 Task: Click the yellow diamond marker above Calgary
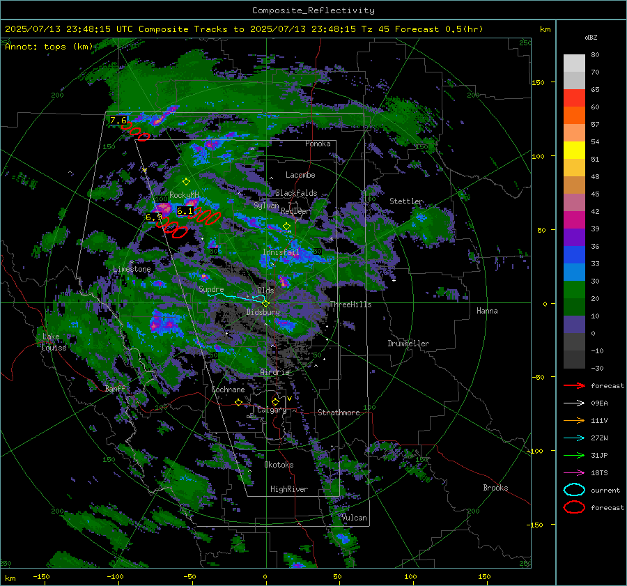click(x=275, y=401)
